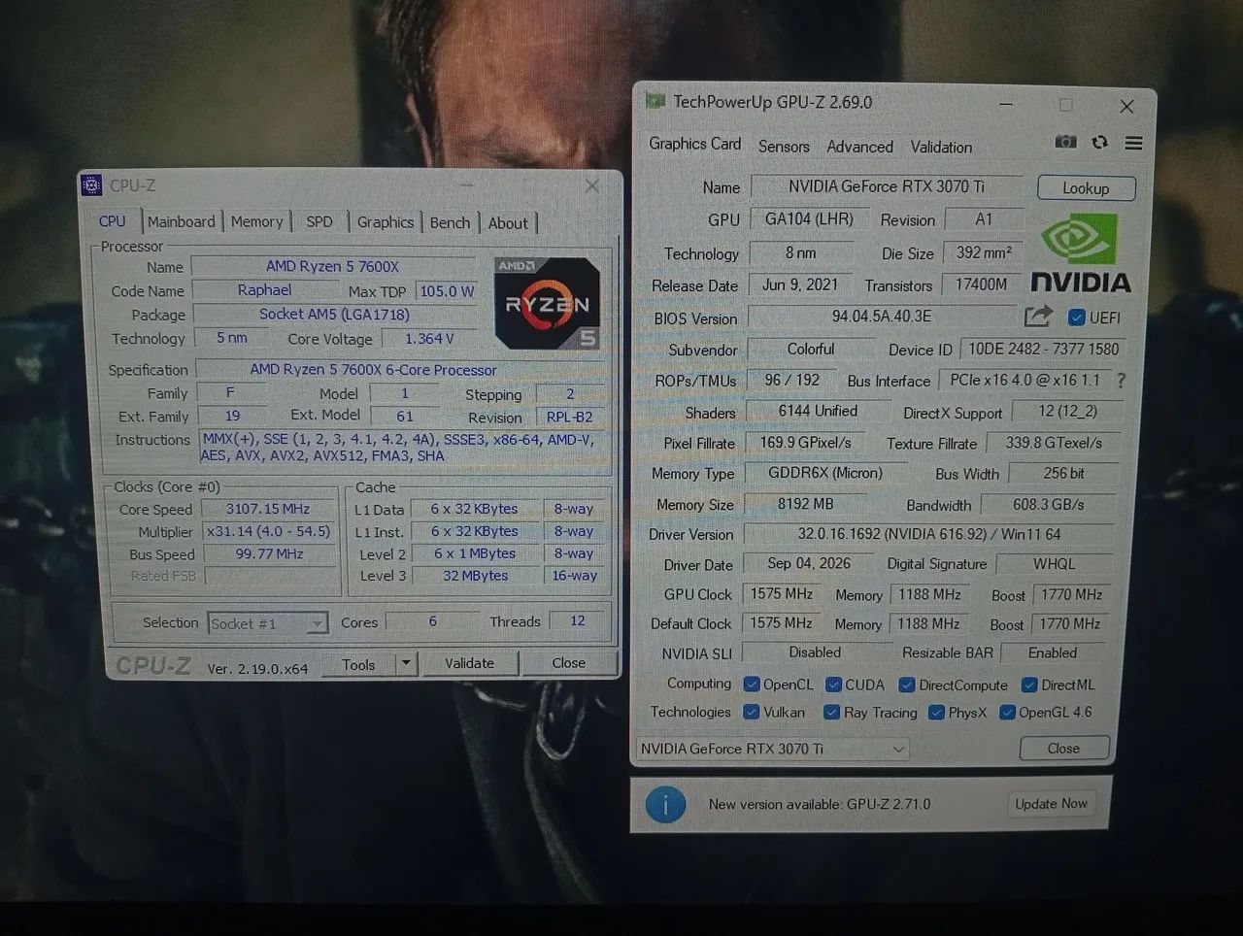1243x936 pixels.
Task: Open the Validation tab in GPU-Z
Action: pos(941,147)
